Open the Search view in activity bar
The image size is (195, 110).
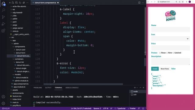click(x=3, y=10)
